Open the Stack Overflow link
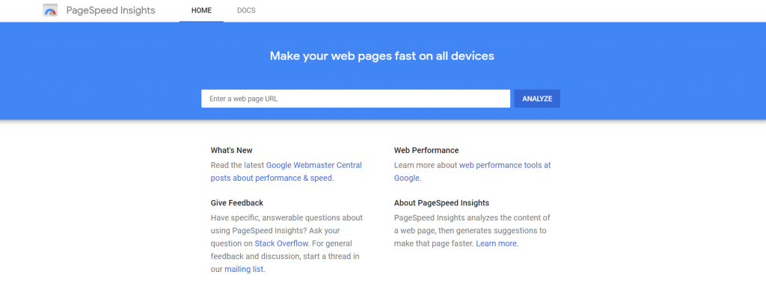Viewport: 766px width, 298px height. [x=281, y=243]
